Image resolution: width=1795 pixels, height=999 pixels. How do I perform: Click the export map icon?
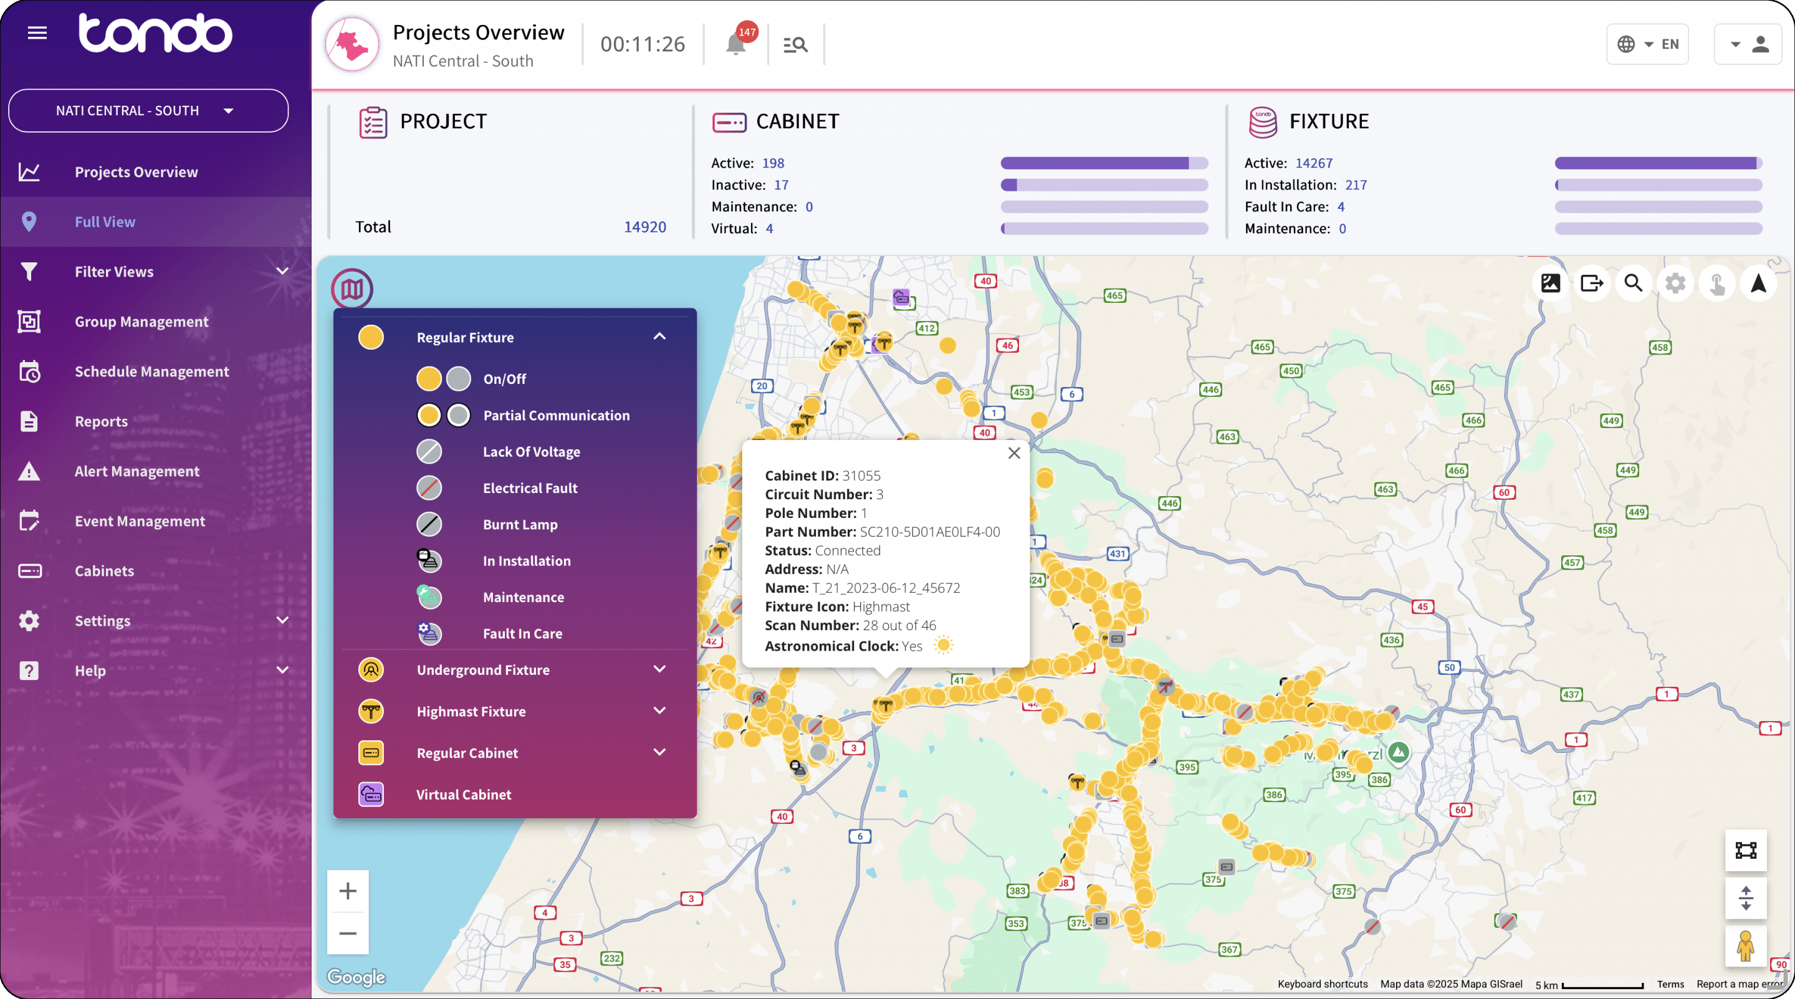coord(1592,284)
